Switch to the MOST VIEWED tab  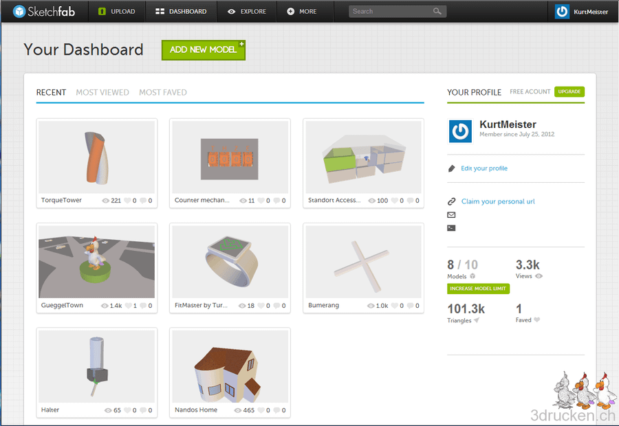tap(102, 92)
